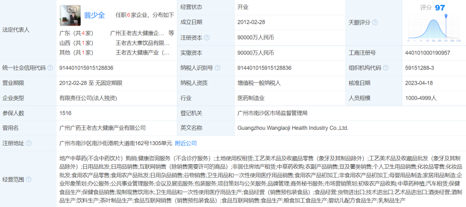
Task: Click the 登记机关 row label
Action: click(191, 113)
